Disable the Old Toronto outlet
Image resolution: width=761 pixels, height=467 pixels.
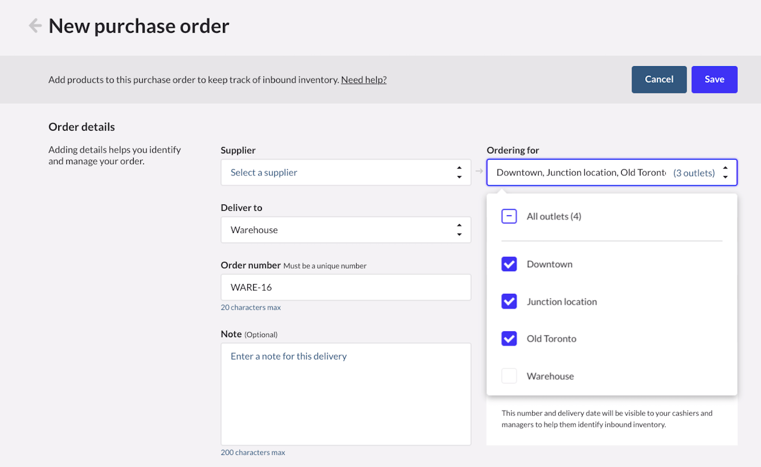click(509, 338)
